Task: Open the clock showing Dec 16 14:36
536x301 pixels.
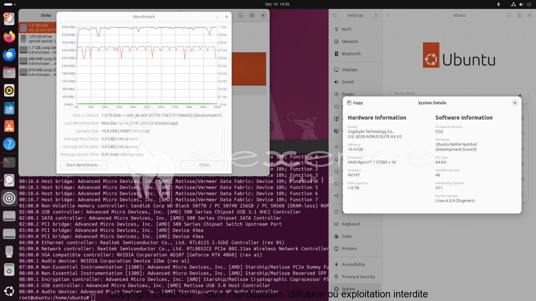Action: tap(277, 4)
